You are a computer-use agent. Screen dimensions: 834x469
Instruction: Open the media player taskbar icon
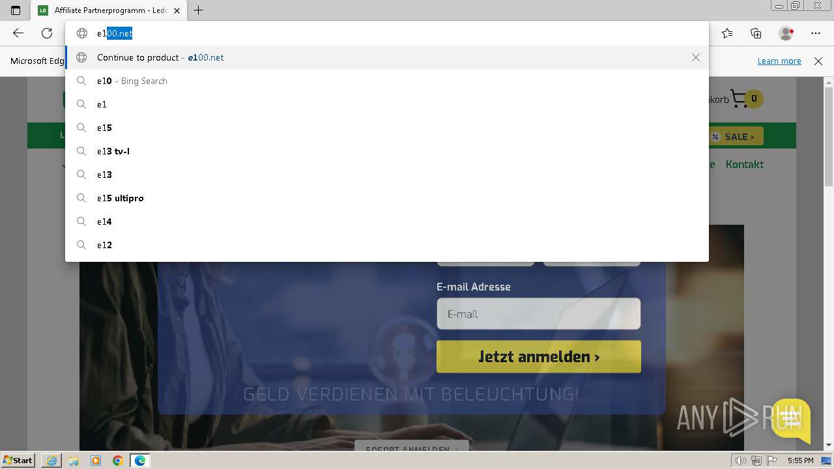[x=96, y=461]
